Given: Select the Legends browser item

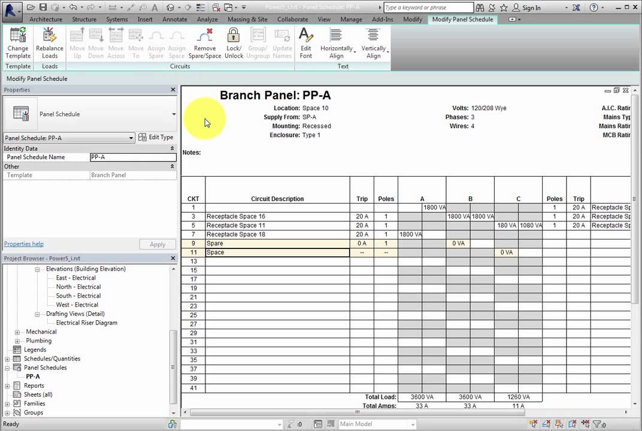Looking at the screenshot, I should [x=35, y=350].
